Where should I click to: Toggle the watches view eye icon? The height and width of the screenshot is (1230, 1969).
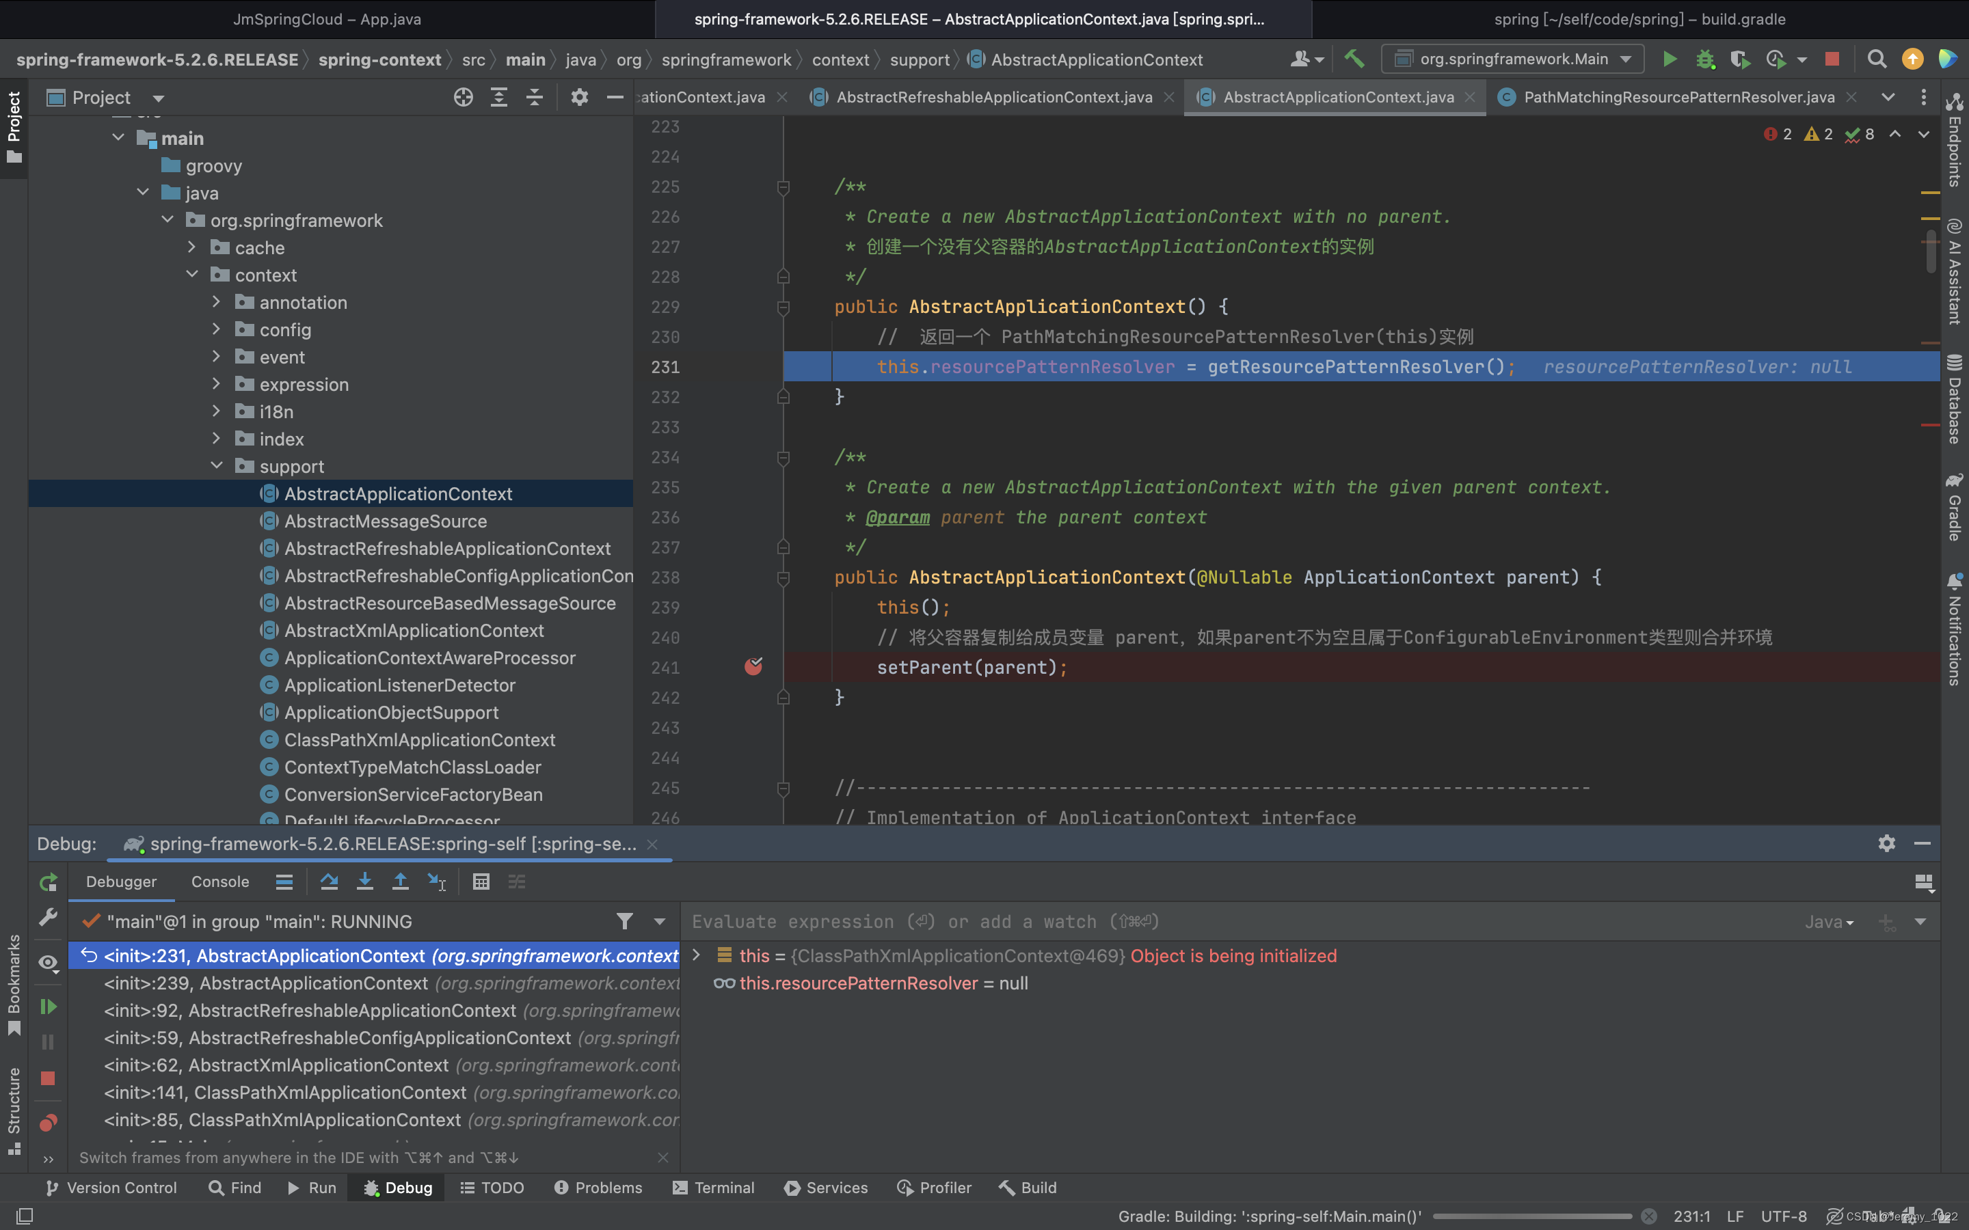48,963
